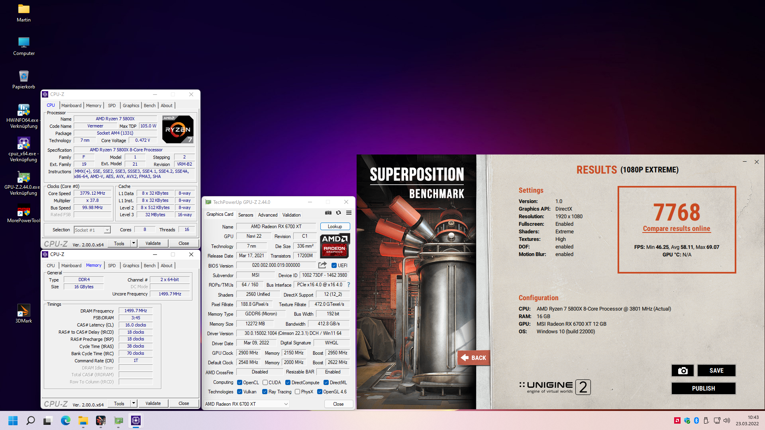765x430 pixels.
Task: Click the taskbar clock and date
Action: coord(747,420)
